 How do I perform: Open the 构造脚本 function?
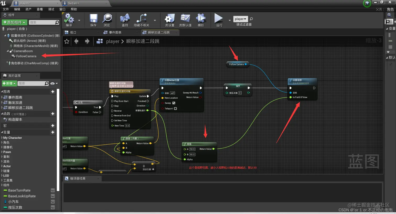(15, 119)
